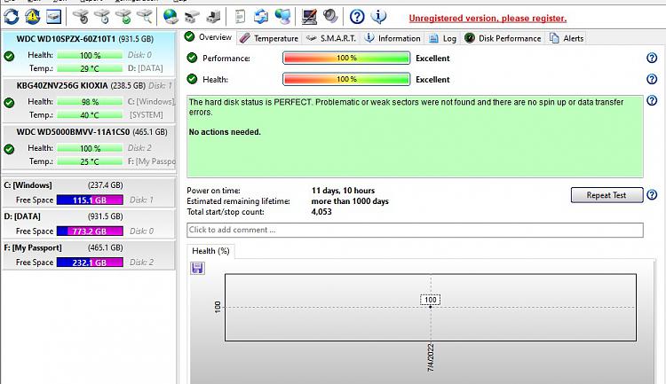The height and width of the screenshot is (384, 666).
Task: Click the C: free space 115.1 GB bar
Action: 90,200
